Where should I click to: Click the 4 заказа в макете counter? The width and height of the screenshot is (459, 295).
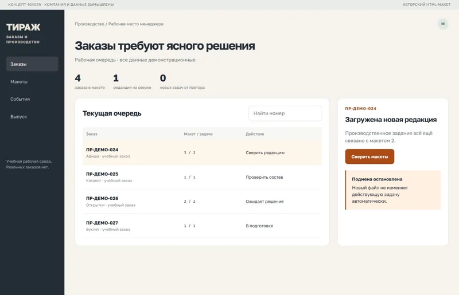pyautogui.click(x=90, y=81)
